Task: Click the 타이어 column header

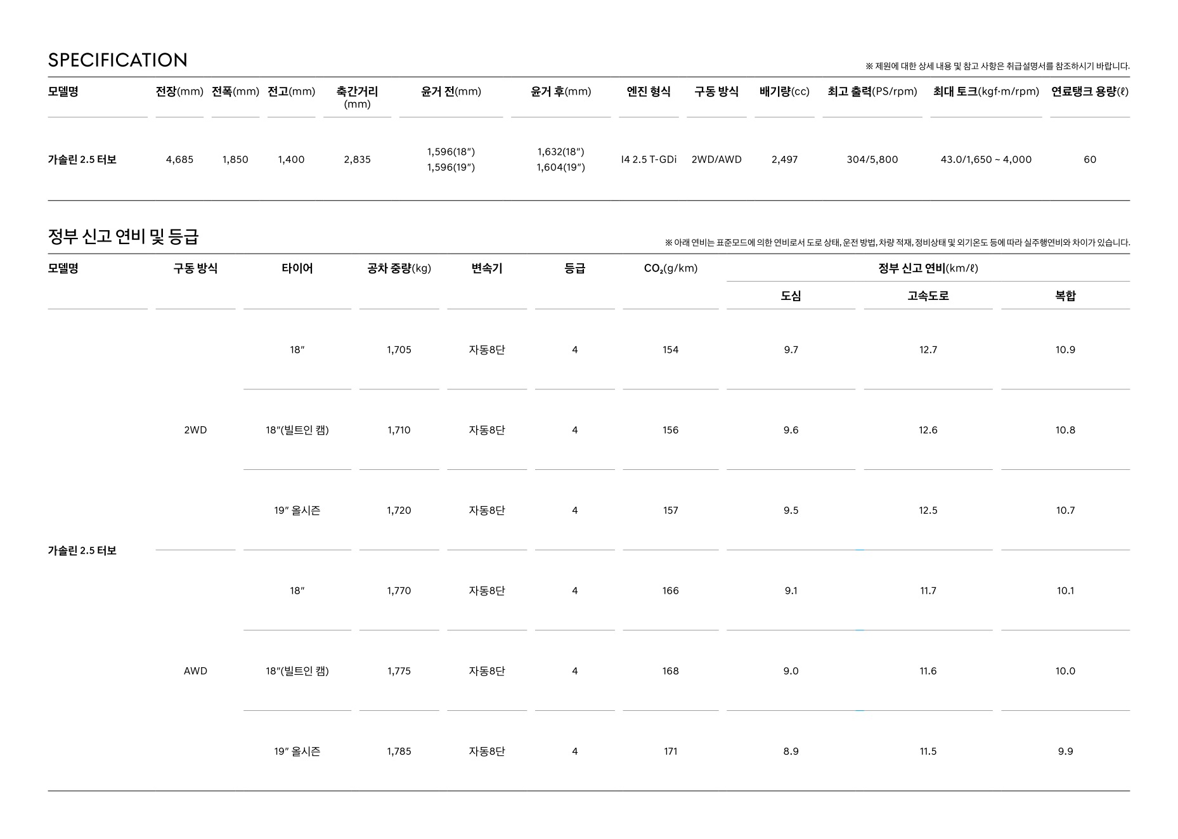Action: click(x=297, y=269)
